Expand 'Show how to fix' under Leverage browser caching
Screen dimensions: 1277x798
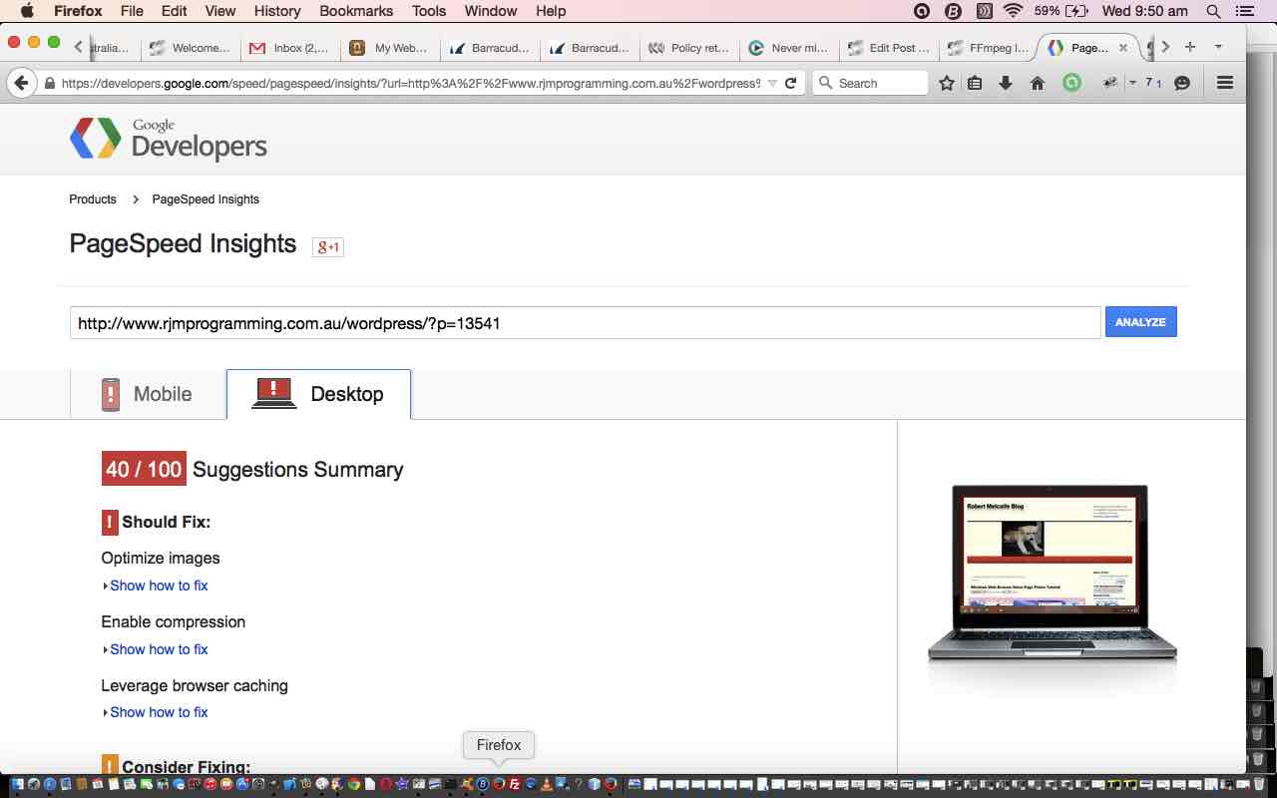159,712
